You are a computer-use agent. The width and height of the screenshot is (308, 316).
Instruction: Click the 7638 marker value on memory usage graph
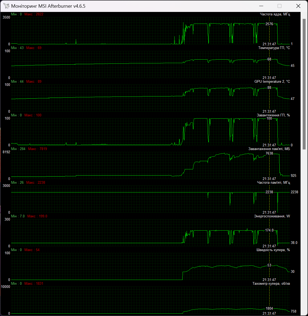269,153
